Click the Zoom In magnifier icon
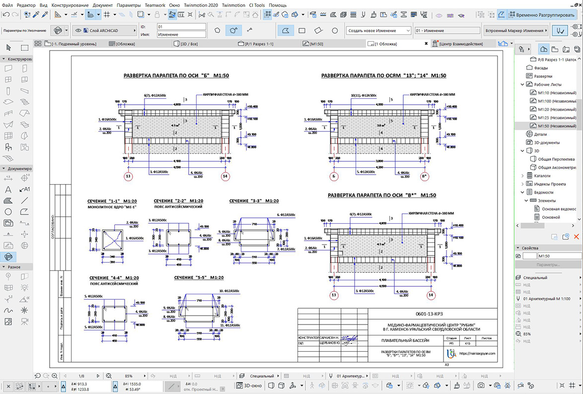 coord(55,376)
